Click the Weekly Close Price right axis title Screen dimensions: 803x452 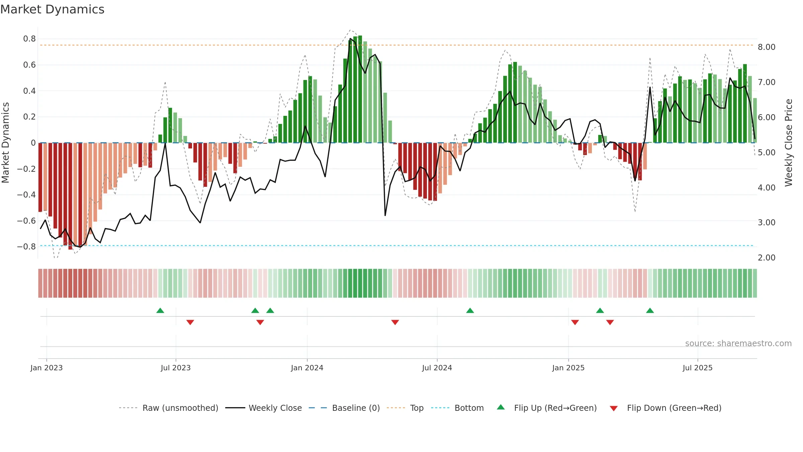[x=789, y=143]
